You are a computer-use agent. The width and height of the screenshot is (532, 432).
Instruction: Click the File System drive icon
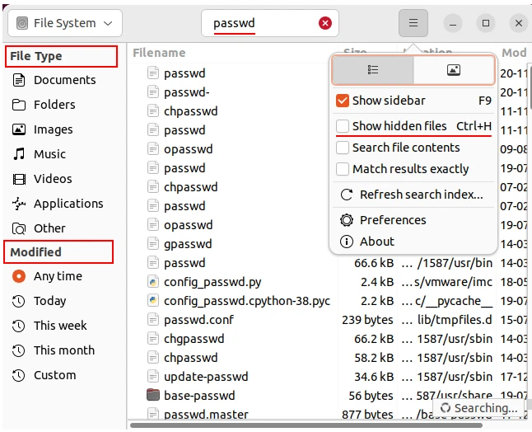pyautogui.click(x=22, y=23)
